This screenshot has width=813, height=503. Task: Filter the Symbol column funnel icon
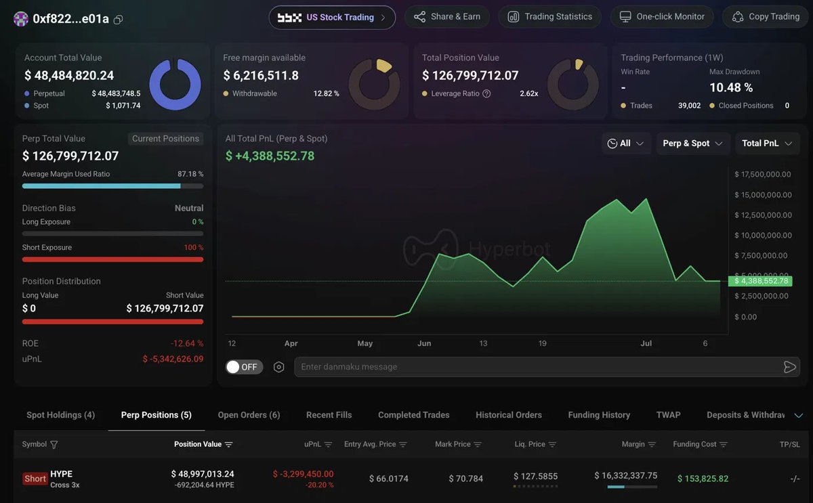click(x=54, y=445)
